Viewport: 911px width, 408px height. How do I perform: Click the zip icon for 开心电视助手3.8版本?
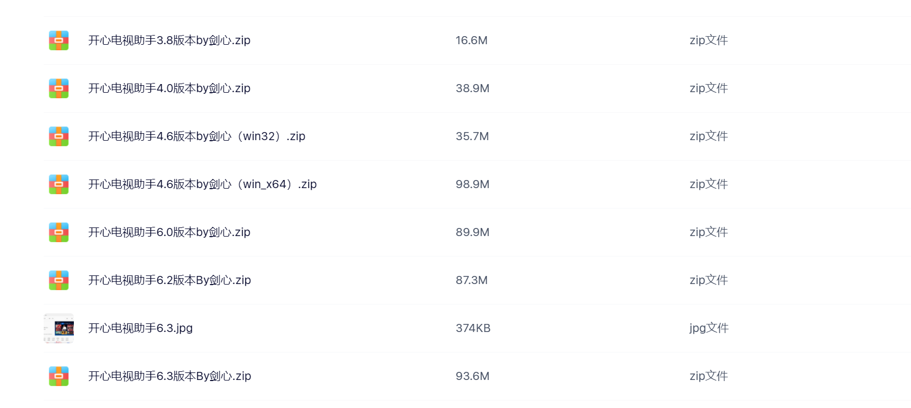pyautogui.click(x=59, y=40)
